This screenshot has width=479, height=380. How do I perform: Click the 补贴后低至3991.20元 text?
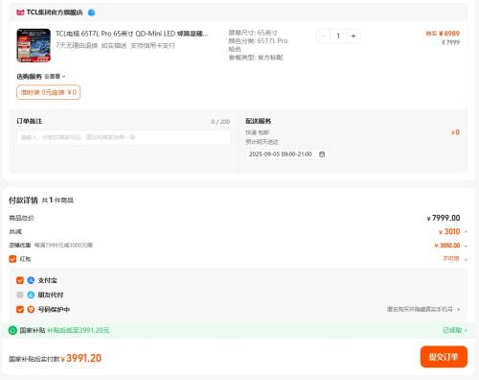point(79,330)
